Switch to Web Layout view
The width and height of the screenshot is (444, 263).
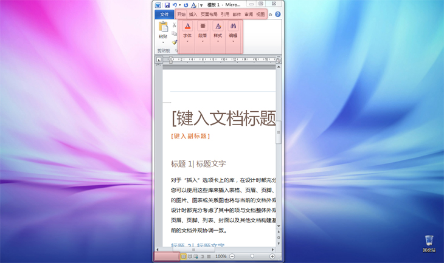(196, 257)
